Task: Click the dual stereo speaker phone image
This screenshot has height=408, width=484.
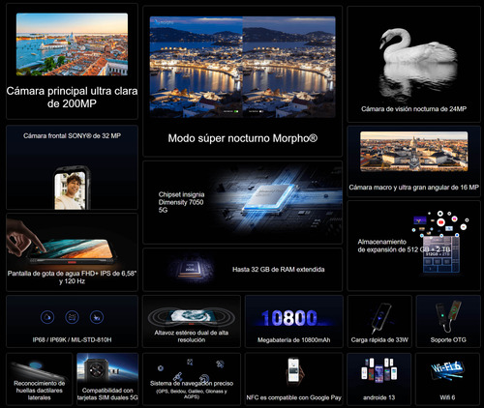Action: pos(191,317)
